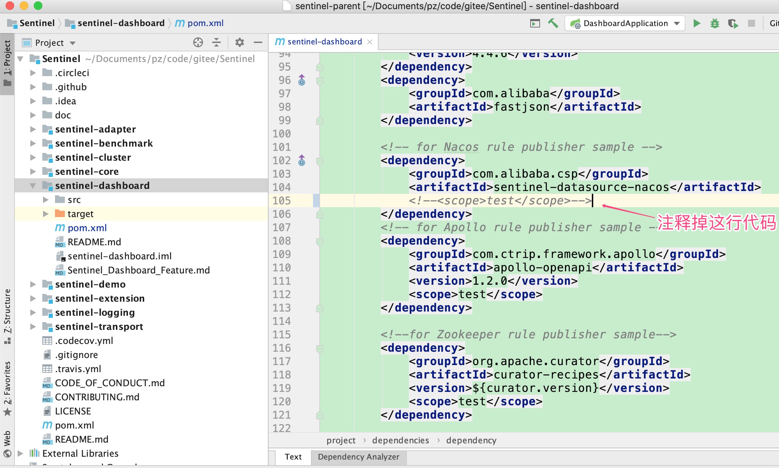779x468 pixels.
Task: Open the DashboardApplication run configuration dropdown
Action: (625, 23)
